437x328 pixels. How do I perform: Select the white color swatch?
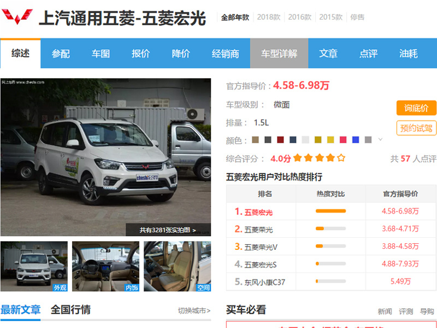point(305,139)
